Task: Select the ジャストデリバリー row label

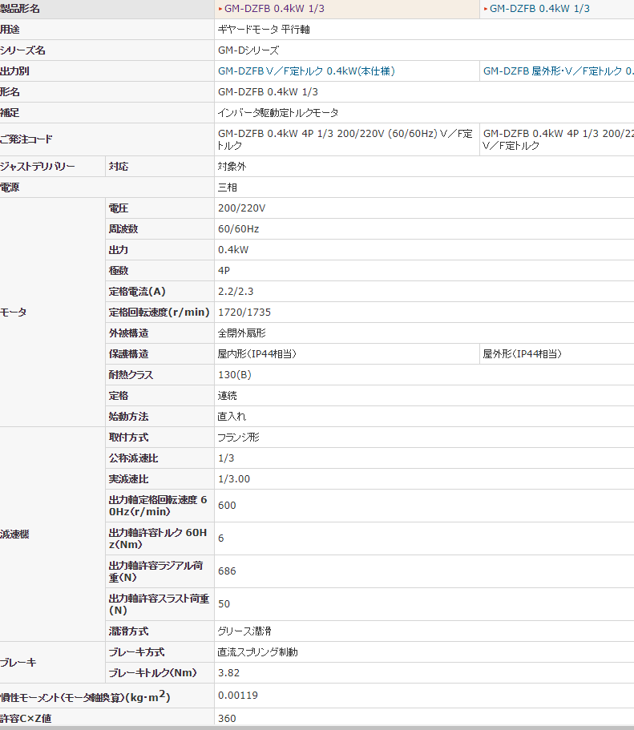Action: pos(38,167)
